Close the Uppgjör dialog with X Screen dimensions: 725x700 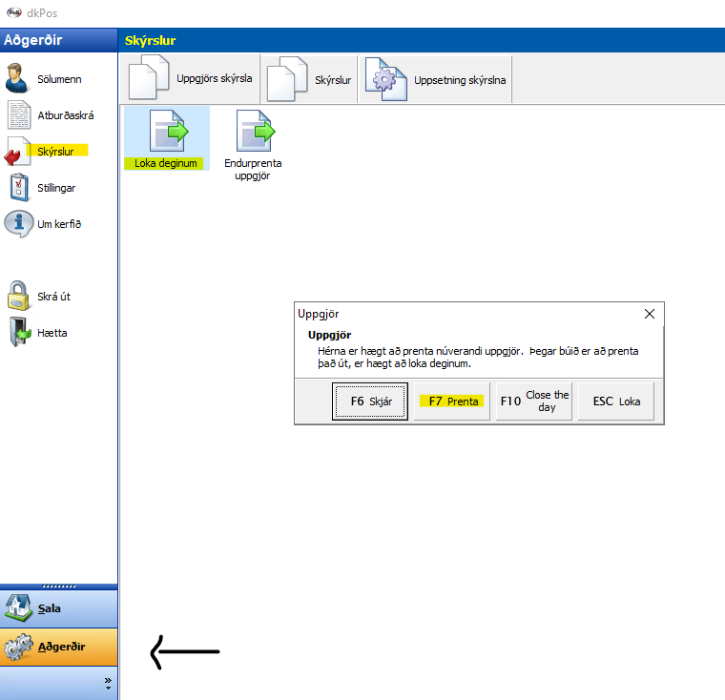point(650,314)
